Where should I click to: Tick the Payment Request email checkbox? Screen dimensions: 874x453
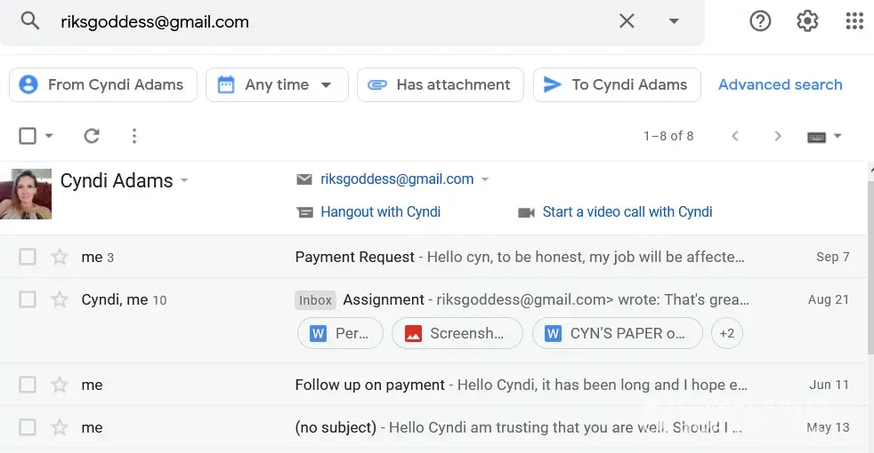[28, 258]
